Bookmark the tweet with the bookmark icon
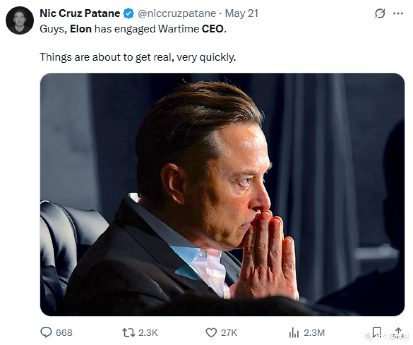Image resolution: width=413 pixels, height=345 pixels. click(377, 332)
